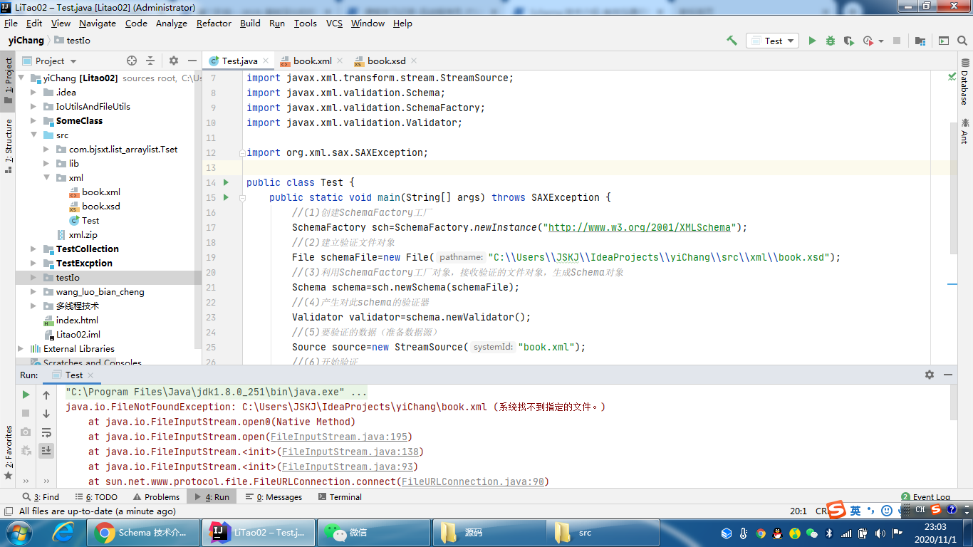Viewport: 973px width, 547px height.
Task: Open the Navigate menu
Action: point(98,24)
